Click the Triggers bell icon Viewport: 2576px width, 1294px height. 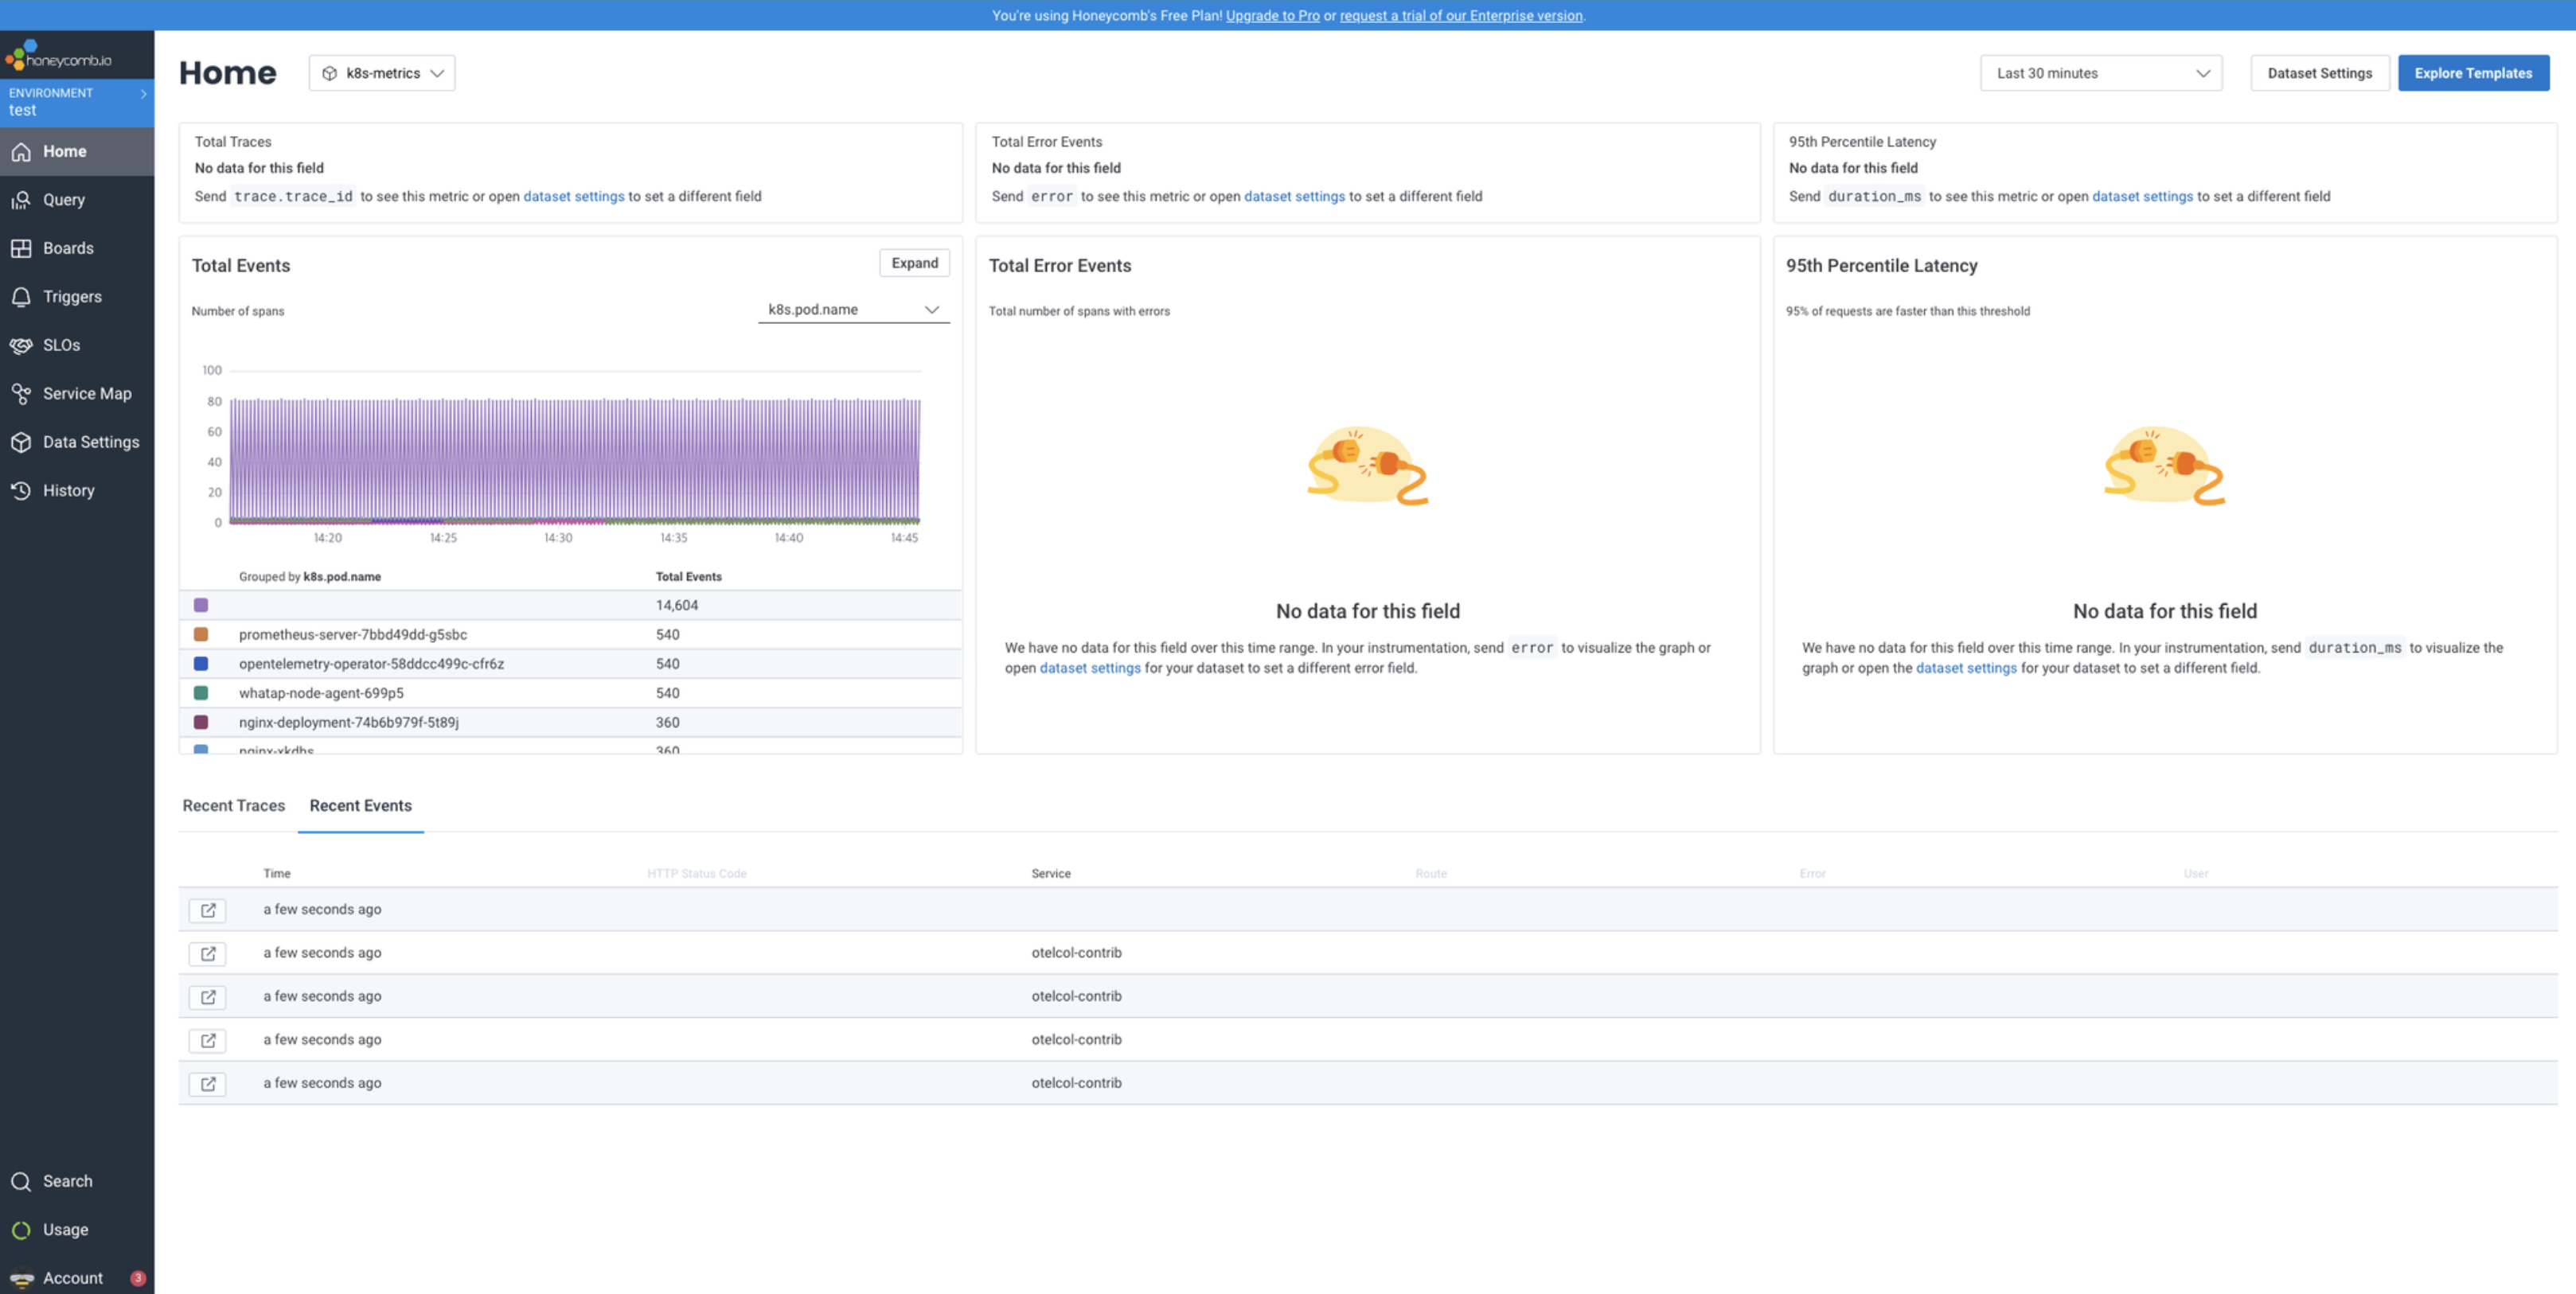(x=21, y=297)
